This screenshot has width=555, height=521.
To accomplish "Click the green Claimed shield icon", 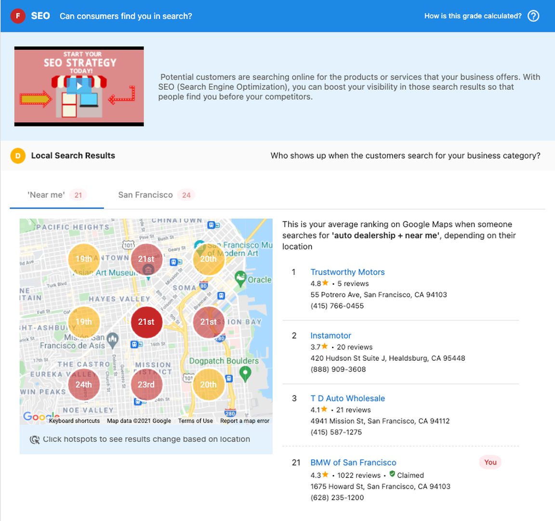I will 392,474.
